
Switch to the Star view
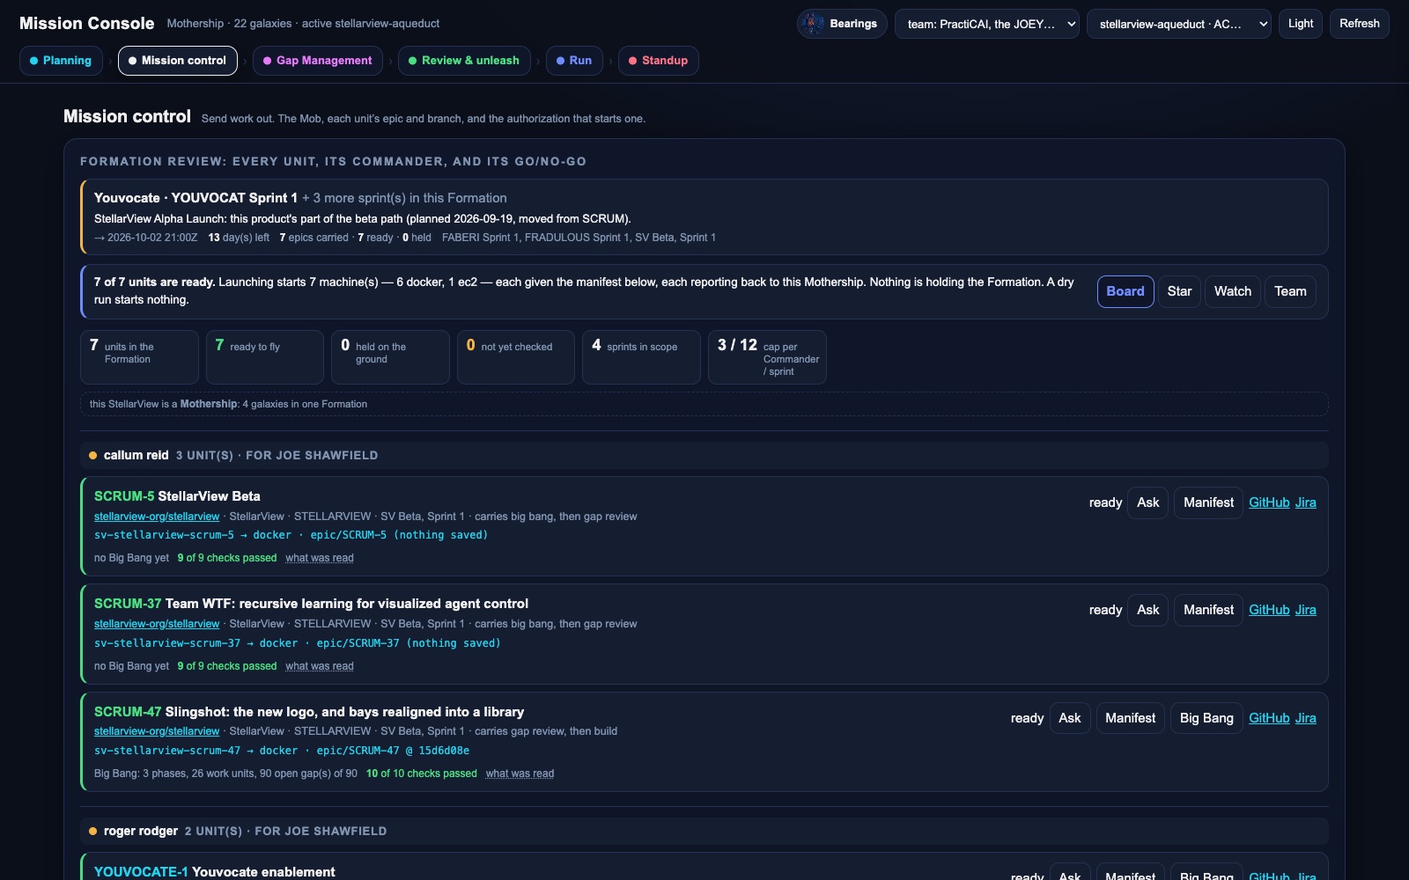[x=1179, y=291]
